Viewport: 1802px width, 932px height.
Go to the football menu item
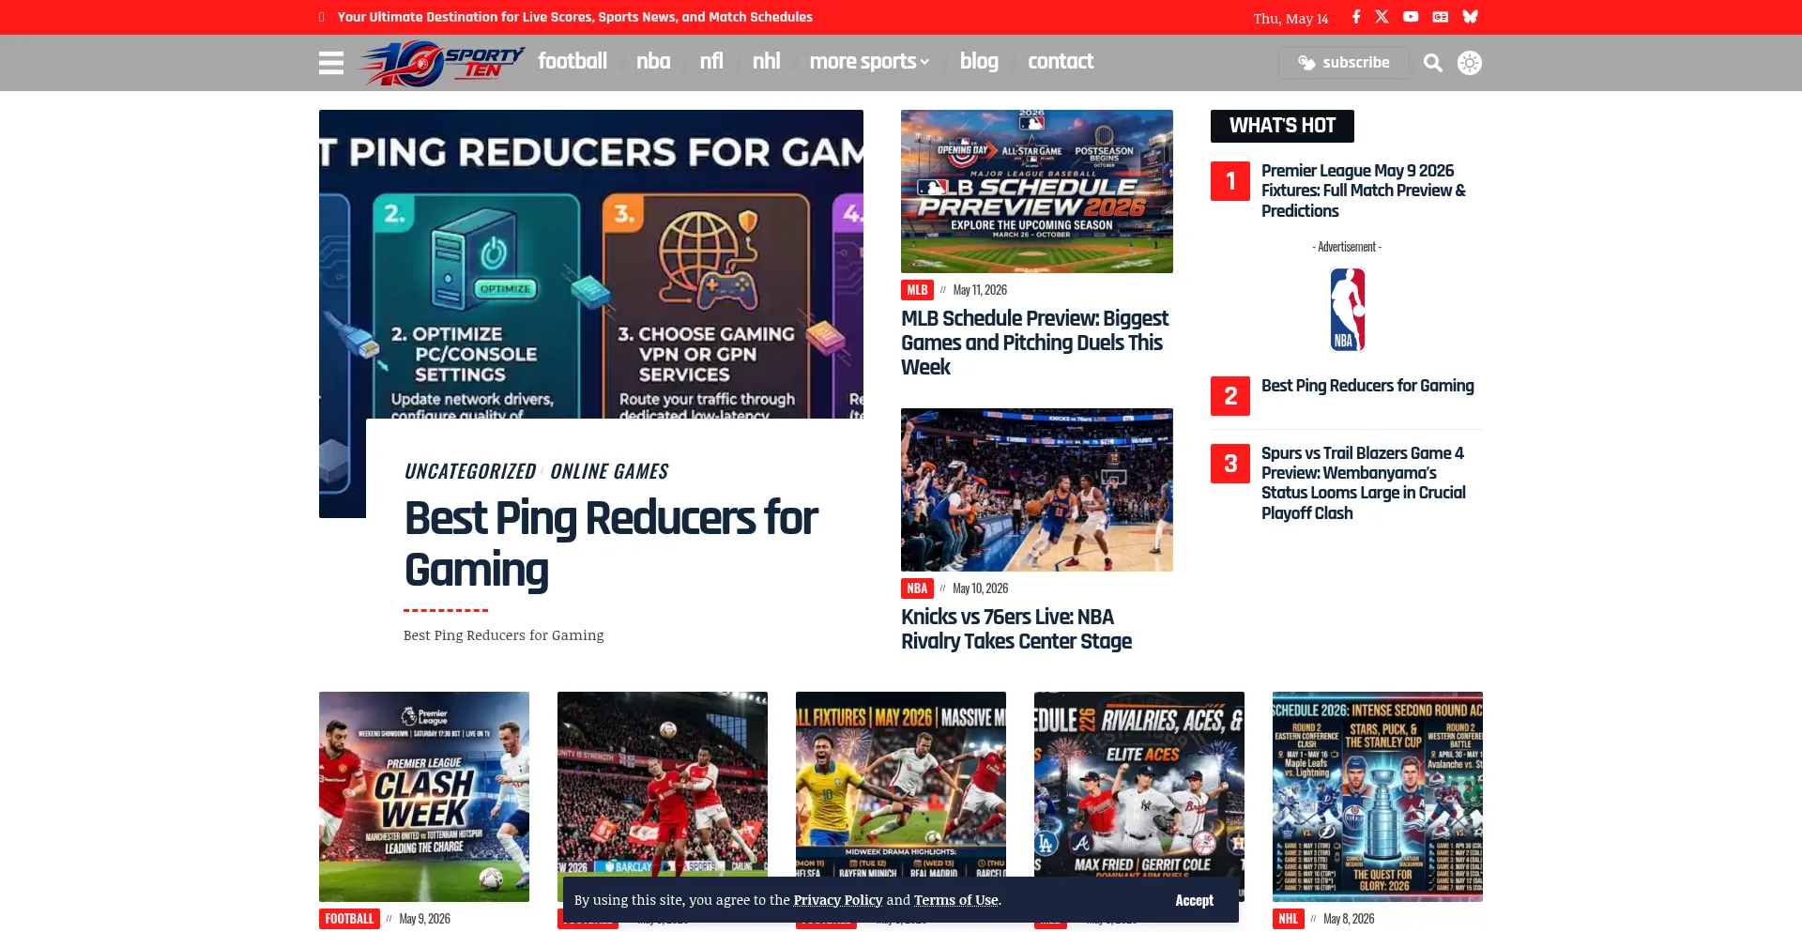click(x=573, y=61)
